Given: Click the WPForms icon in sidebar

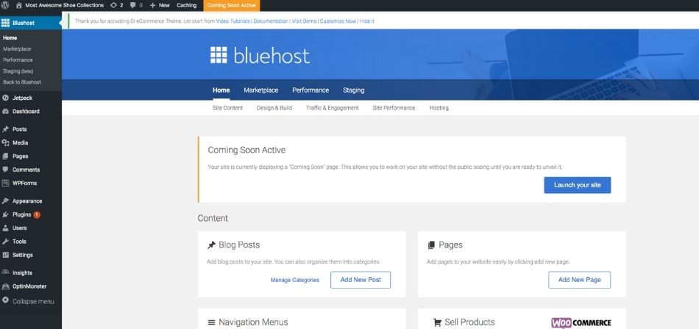Looking at the screenshot, I should 5,183.
